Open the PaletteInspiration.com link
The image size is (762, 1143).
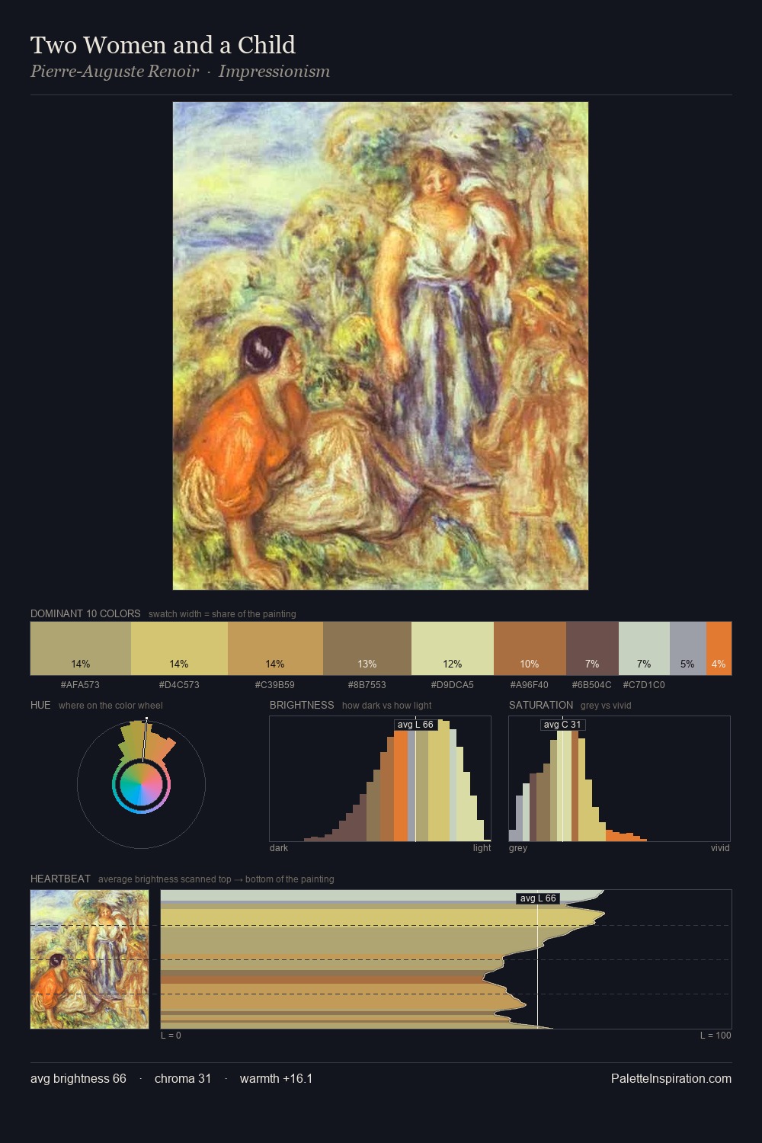click(x=671, y=1078)
